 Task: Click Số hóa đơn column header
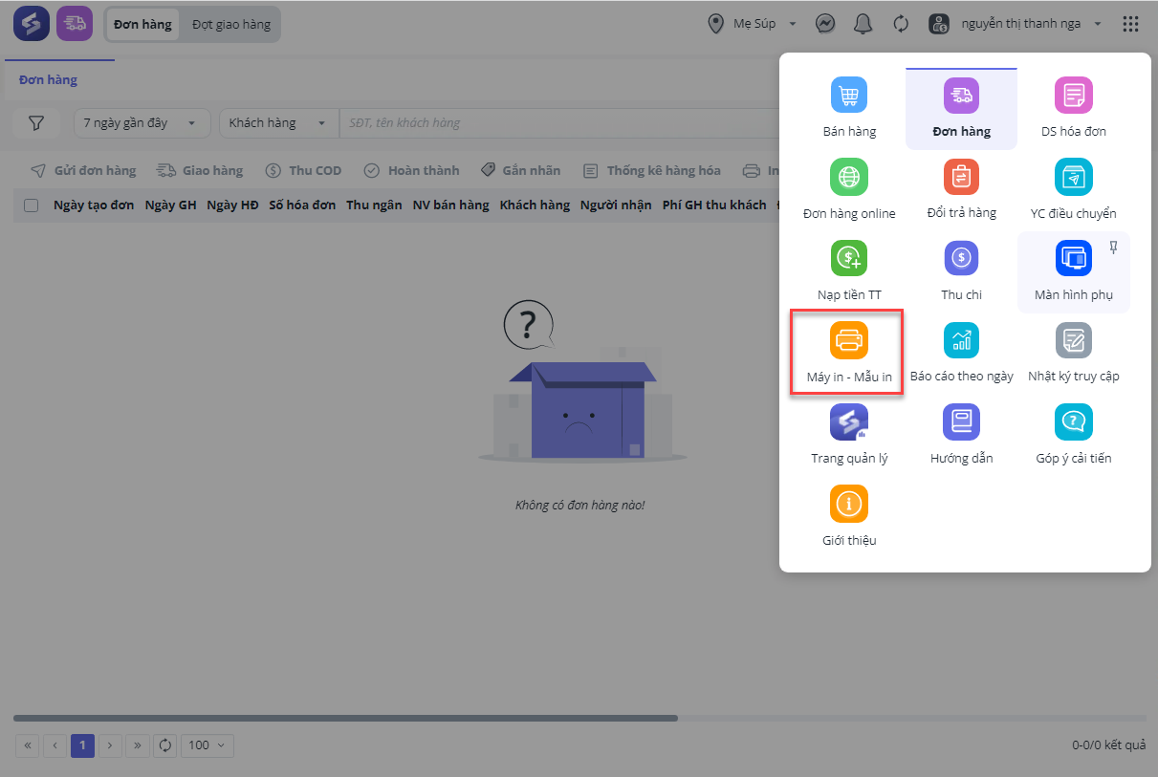(x=302, y=205)
